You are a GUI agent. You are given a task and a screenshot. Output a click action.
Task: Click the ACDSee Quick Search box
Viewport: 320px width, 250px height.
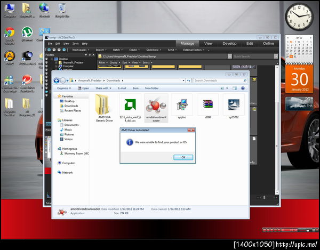(253, 57)
